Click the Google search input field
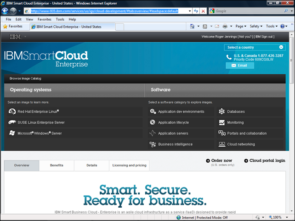The height and width of the screenshot is (221, 295). click(249, 11)
